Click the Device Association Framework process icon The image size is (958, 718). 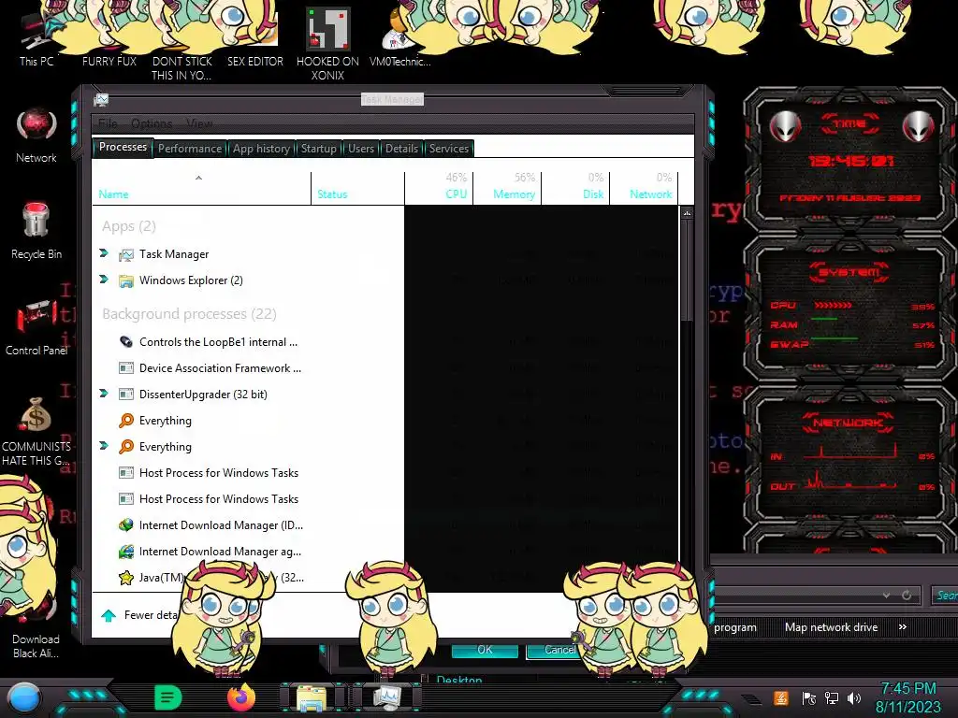(x=126, y=368)
